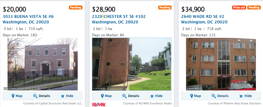Click the $34,900 price on Wade Rd listing
Image resolution: width=263 pixels, height=107 pixels.
[193, 9]
